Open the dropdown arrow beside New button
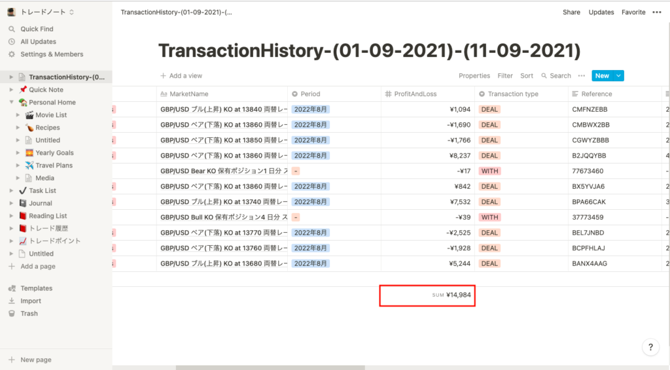Image resolution: width=670 pixels, height=370 pixels. pyautogui.click(x=618, y=76)
